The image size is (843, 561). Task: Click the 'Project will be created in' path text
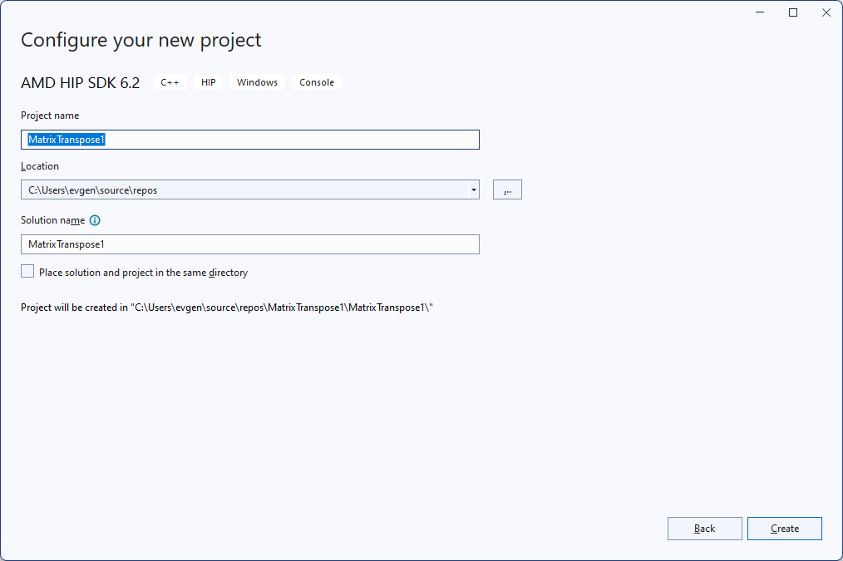click(227, 308)
